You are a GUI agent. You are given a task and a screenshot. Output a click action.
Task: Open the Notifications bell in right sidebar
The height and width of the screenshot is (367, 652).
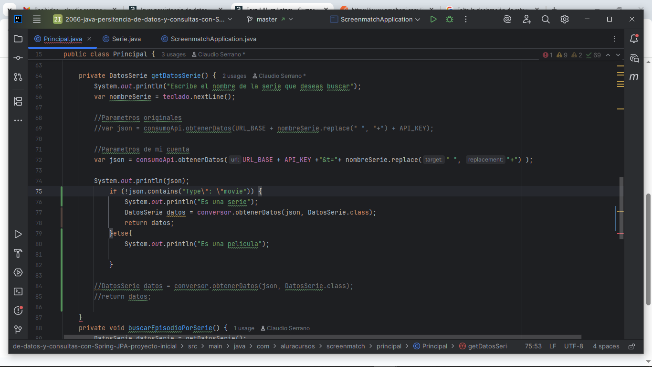634,39
